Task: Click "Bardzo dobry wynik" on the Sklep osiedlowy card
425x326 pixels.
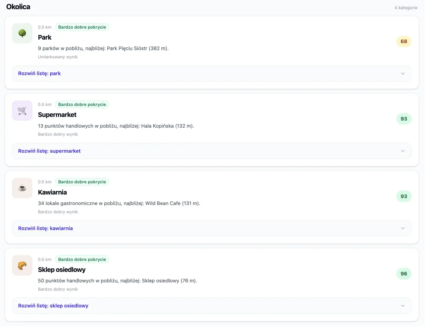Action: pyautogui.click(x=58, y=289)
